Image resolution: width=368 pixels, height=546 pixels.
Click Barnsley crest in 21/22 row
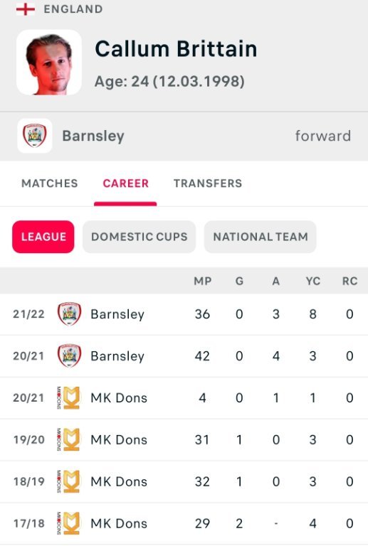(69, 314)
